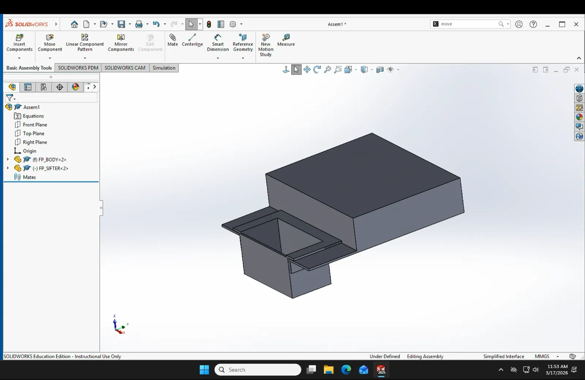Open the PropertyManager panel tab
Screen dimensions: 585x380
(x=28, y=87)
